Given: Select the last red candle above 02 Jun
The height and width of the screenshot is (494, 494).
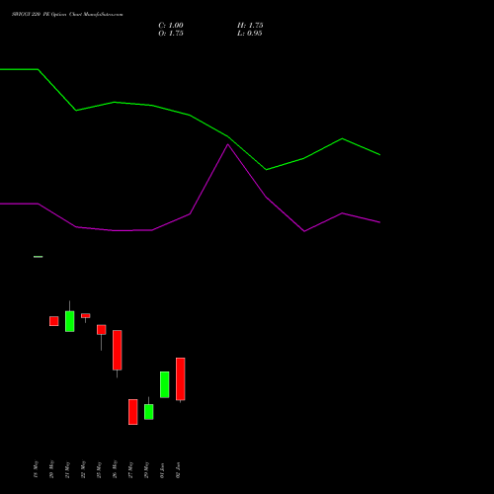Looking at the screenshot, I should coord(181,379).
